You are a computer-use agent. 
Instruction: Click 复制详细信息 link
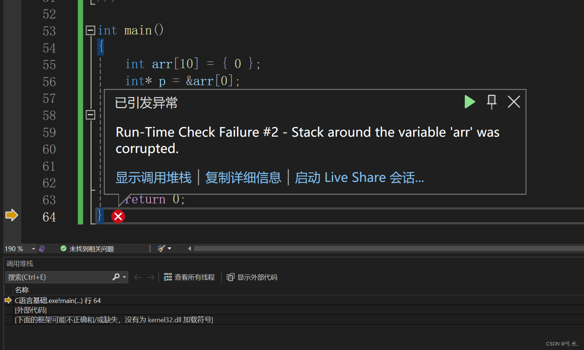pyautogui.click(x=243, y=178)
